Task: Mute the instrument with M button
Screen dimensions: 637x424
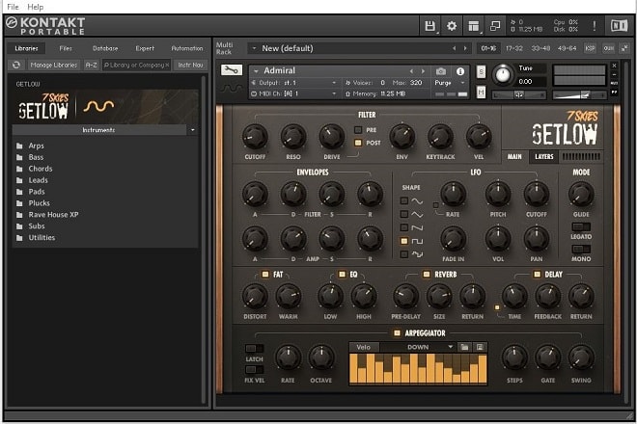Action: pyautogui.click(x=482, y=91)
